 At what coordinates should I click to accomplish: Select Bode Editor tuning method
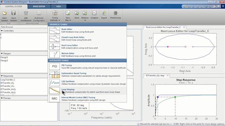point(87,30)
